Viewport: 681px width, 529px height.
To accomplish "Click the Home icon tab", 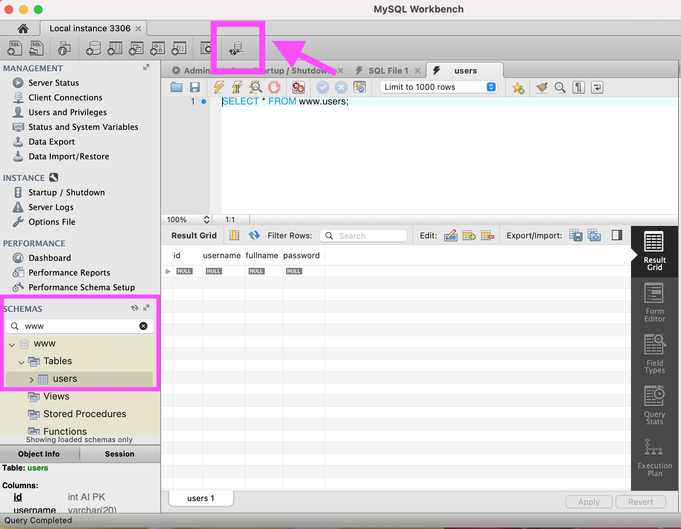I will (x=23, y=28).
